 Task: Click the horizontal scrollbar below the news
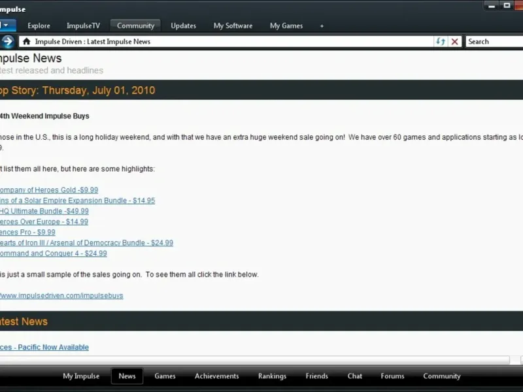click(255, 360)
